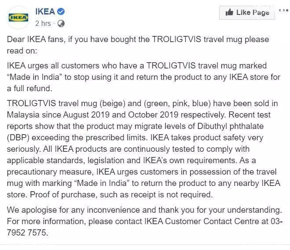290x250 pixels.
Task: Click the 'We apologise for any inconvenience' sentence
Action: (x=144, y=210)
